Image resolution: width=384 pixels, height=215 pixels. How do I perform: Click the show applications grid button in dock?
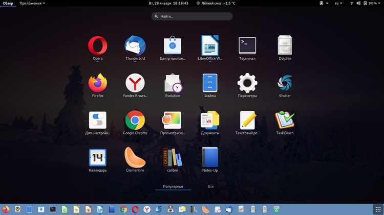pos(378,209)
